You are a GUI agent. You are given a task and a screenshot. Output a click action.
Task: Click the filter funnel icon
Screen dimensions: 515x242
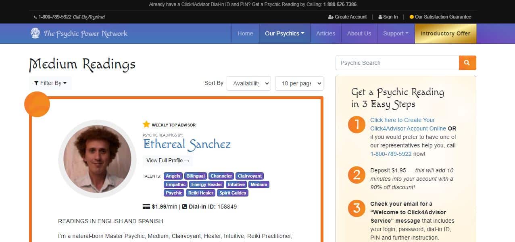pyautogui.click(x=36, y=83)
